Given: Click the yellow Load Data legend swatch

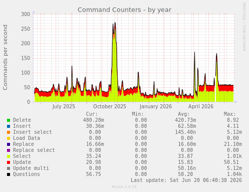Looking at the screenshot, I should 9,138.
